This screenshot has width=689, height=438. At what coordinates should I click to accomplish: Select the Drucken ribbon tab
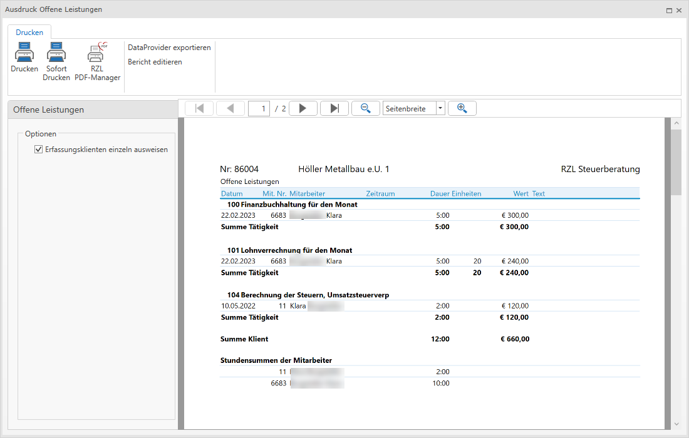point(29,33)
